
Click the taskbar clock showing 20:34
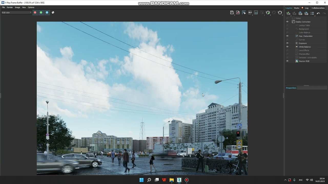point(320,180)
